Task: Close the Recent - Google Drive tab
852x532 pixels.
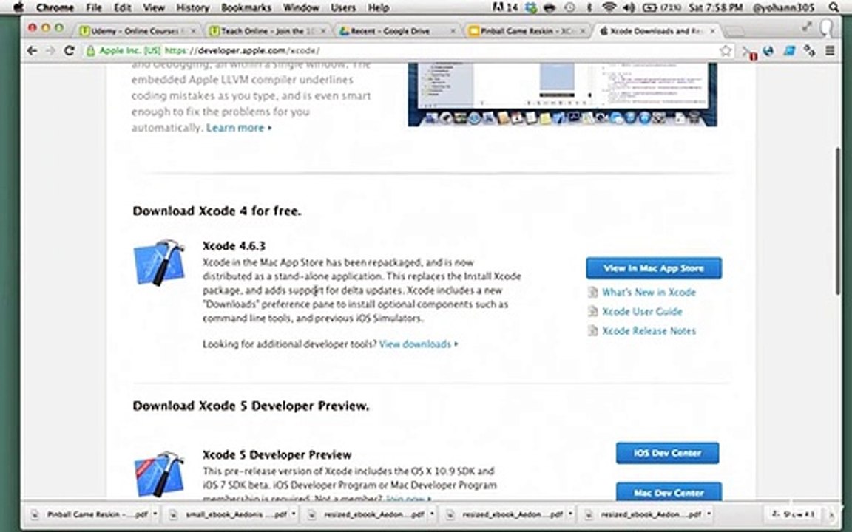Action: [x=453, y=32]
